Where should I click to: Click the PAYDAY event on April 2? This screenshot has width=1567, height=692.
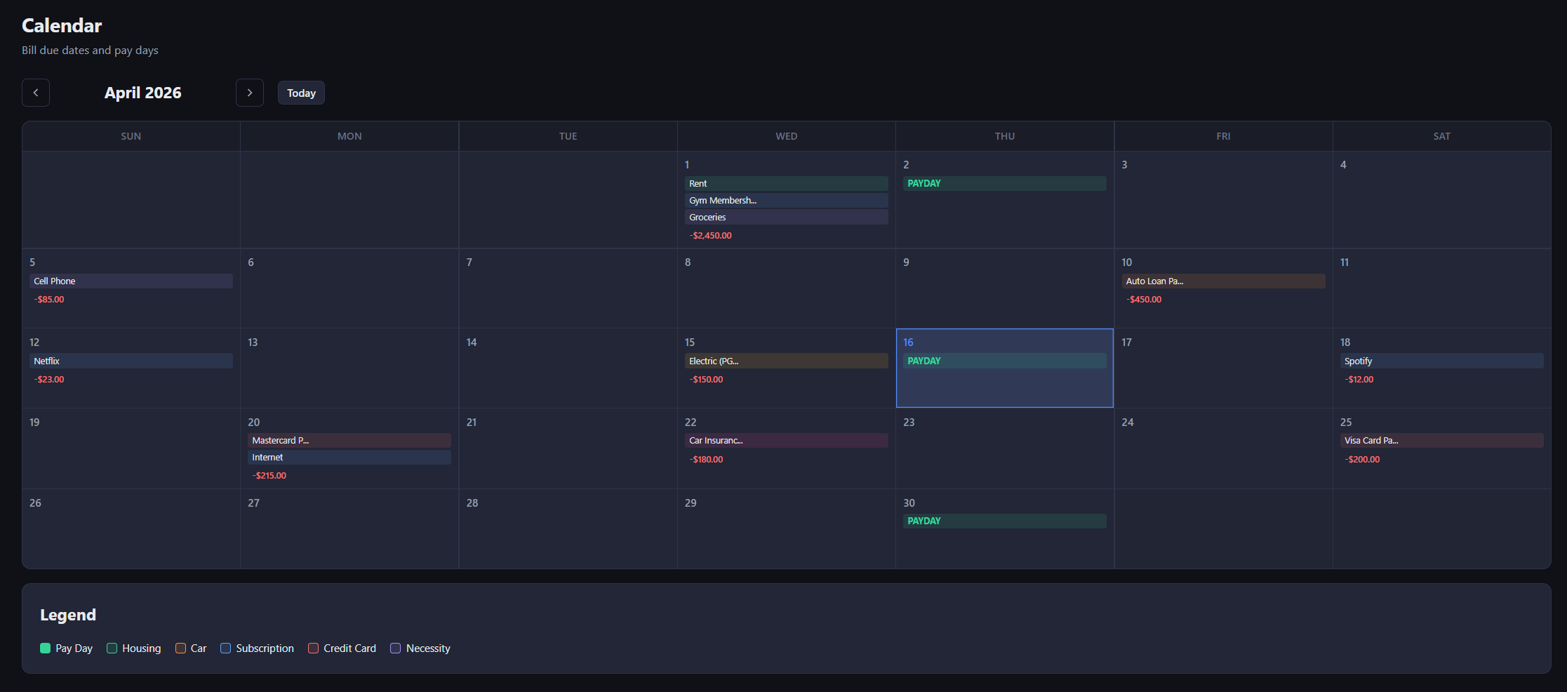click(1004, 183)
